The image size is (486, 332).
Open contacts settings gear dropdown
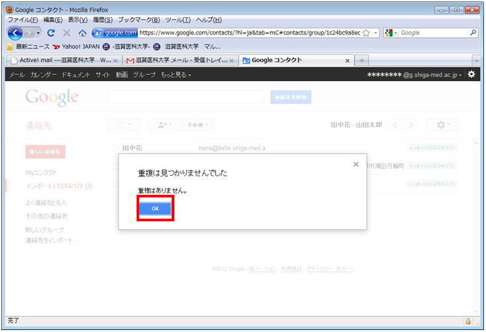point(444,125)
